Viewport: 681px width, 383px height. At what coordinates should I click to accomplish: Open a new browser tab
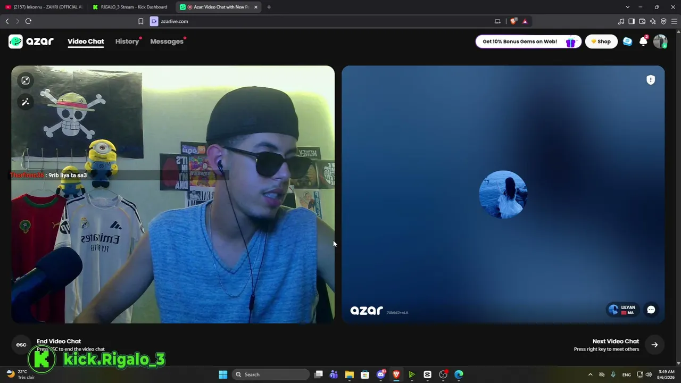269,7
